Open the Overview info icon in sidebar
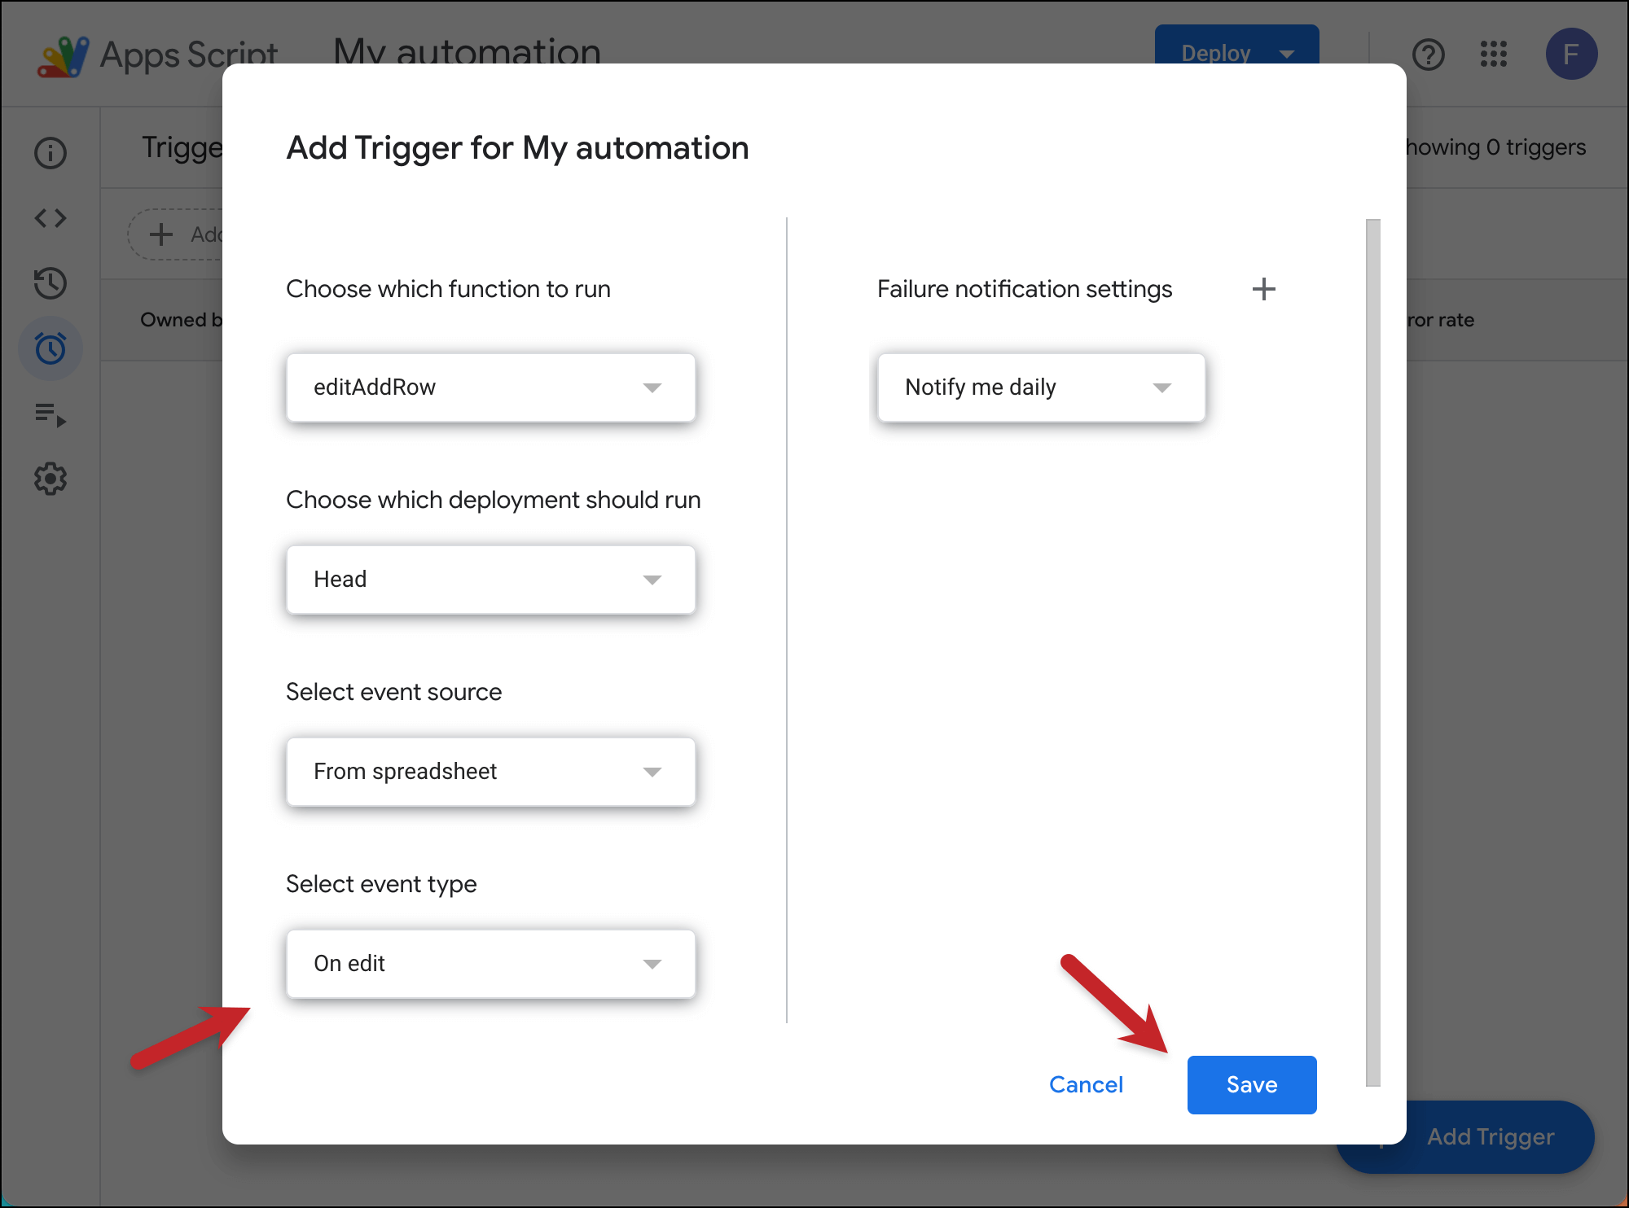 coord(50,153)
